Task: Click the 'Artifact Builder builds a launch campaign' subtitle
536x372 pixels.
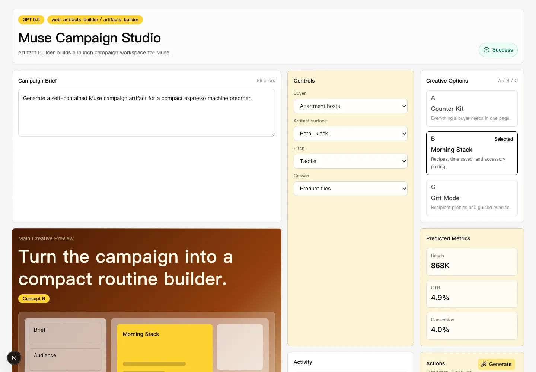Action: click(x=95, y=52)
